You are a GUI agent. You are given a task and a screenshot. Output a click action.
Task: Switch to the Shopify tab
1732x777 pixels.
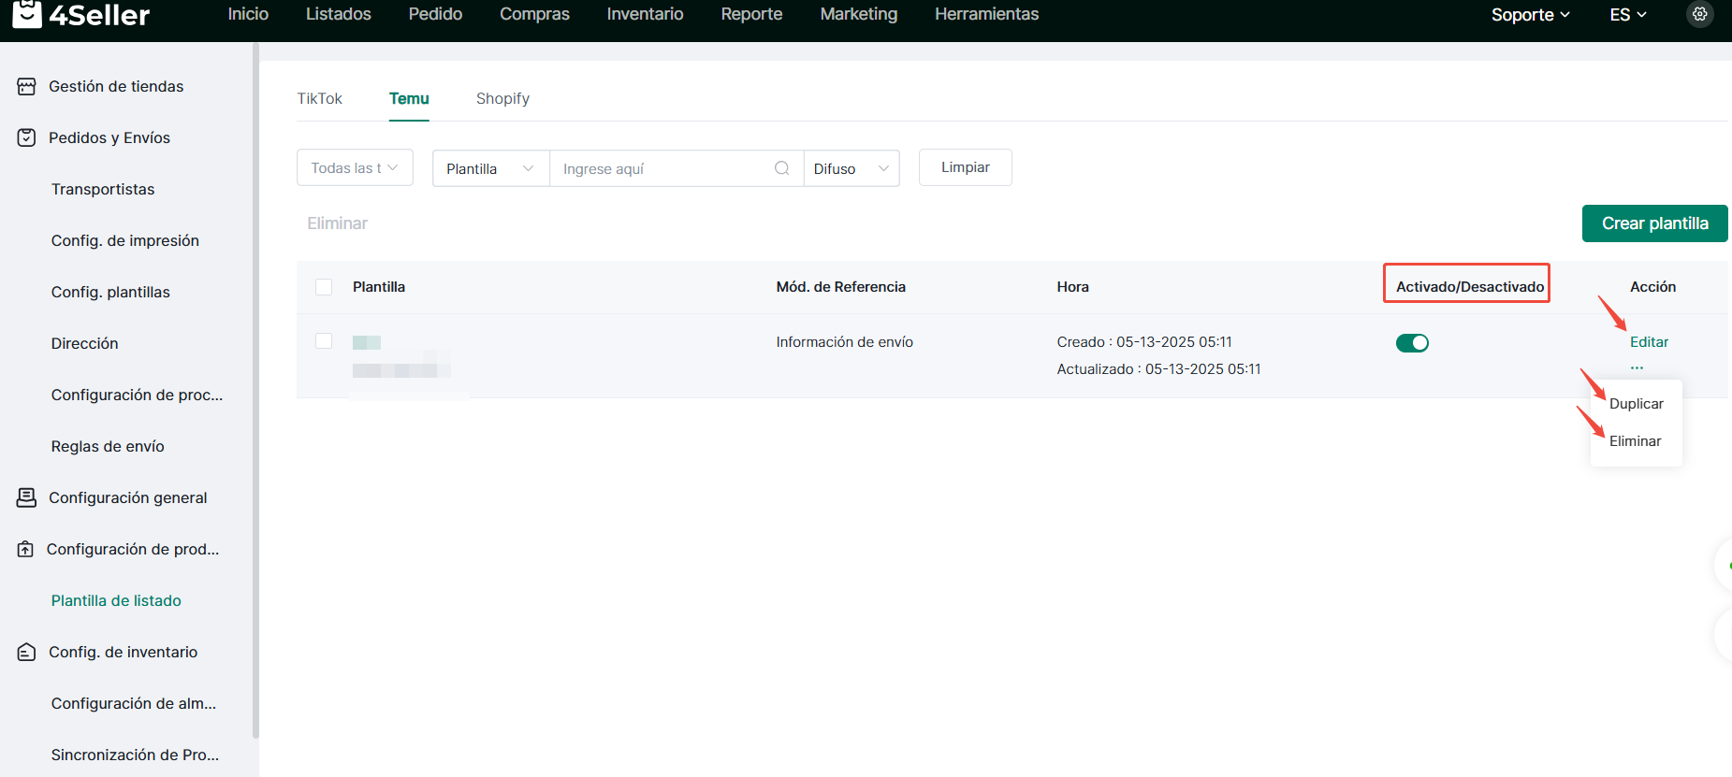pyautogui.click(x=502, y=98)
